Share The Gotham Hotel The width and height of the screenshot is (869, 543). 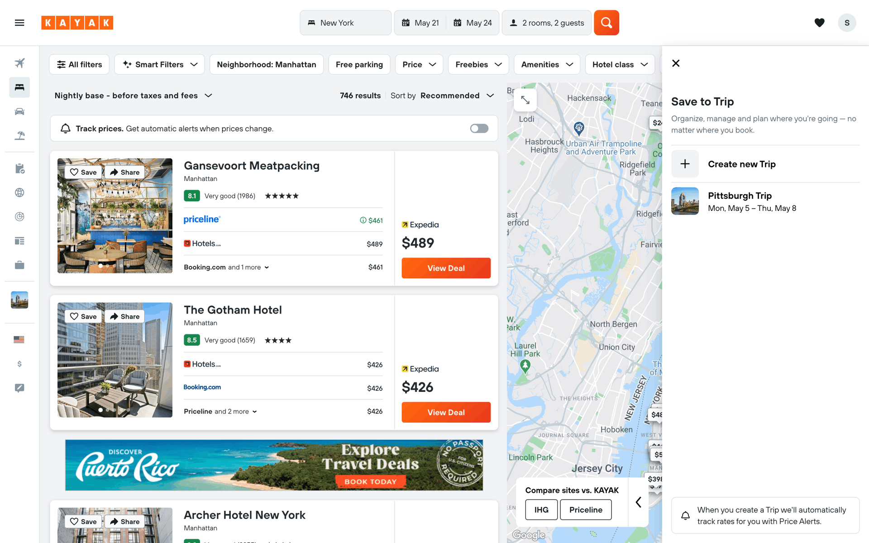(x=125, y=317)
